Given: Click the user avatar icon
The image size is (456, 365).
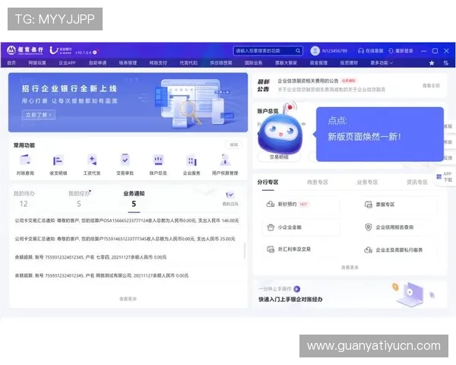Looking at the screenshot, I should click(x=315, y=51).
